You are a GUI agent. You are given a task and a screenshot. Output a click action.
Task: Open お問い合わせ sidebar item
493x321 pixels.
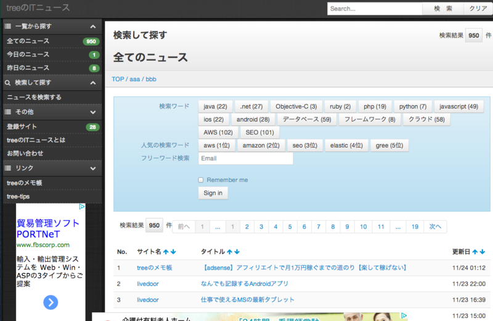click(52, 154)
